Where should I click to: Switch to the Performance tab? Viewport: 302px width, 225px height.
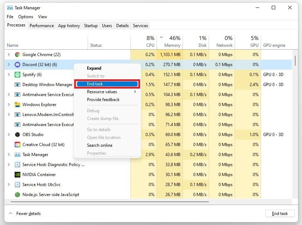tap(42, 26)
